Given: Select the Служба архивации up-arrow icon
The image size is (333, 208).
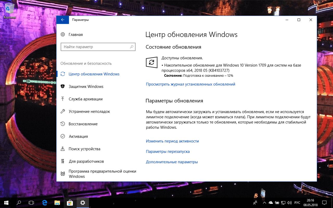Looking at the screenshot, I should (x=63, y=99).
